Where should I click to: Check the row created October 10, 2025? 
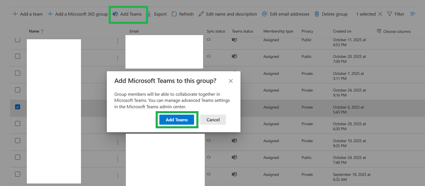click(17, 140)
